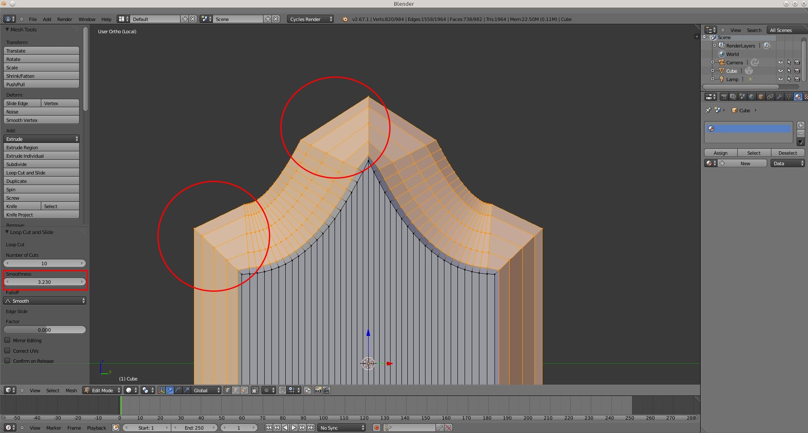Expand the Camera item in the outliner

coord(712,62)
